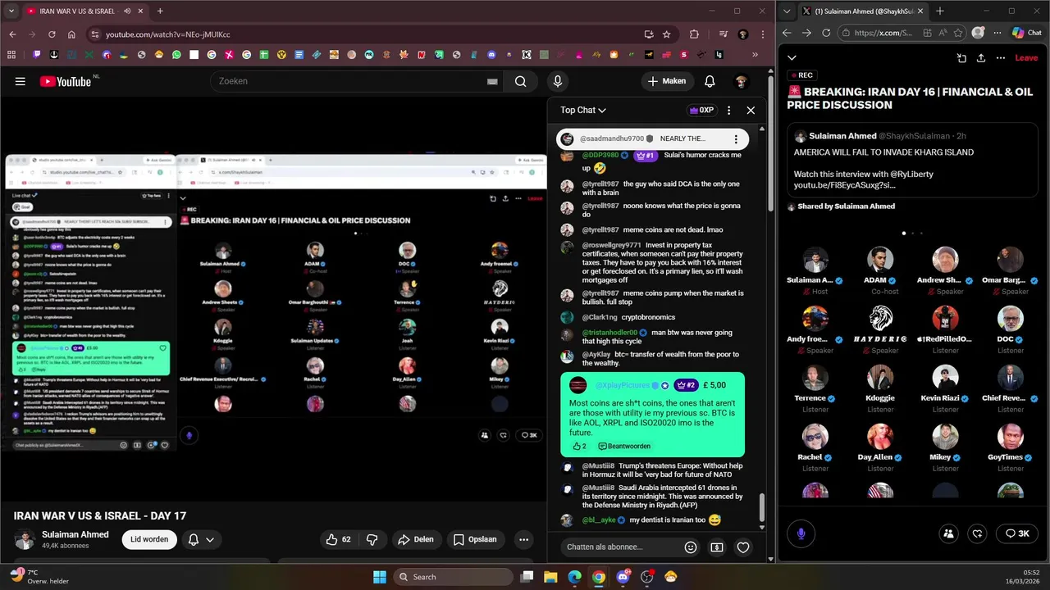
Task: Open the youtu.be link in shared post
Action: (x=844, y=185)
